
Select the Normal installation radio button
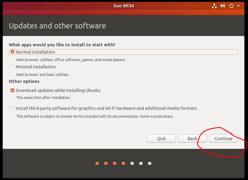tap(12, 52)
